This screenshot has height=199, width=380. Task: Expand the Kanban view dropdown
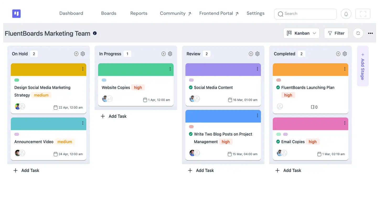[x=301, y=33]
